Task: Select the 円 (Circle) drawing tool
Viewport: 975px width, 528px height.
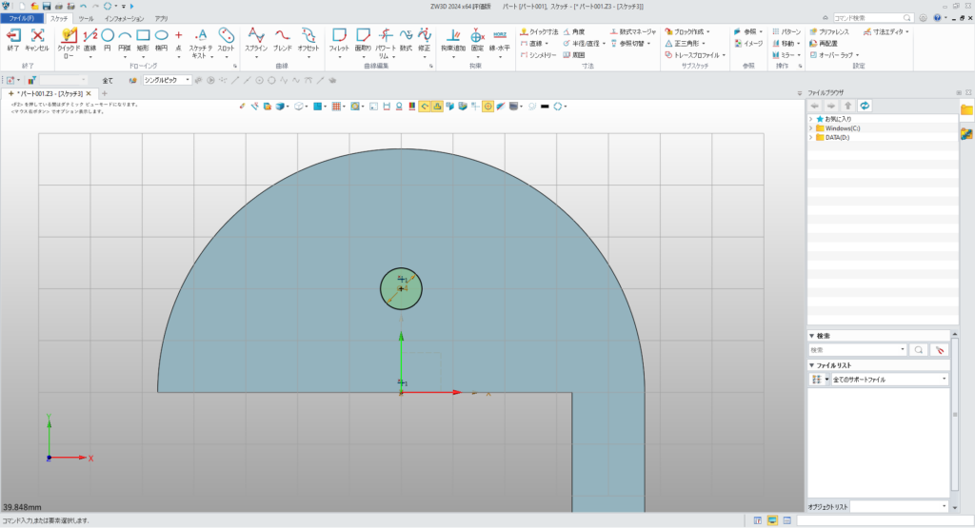Action: tap(107, 36)
